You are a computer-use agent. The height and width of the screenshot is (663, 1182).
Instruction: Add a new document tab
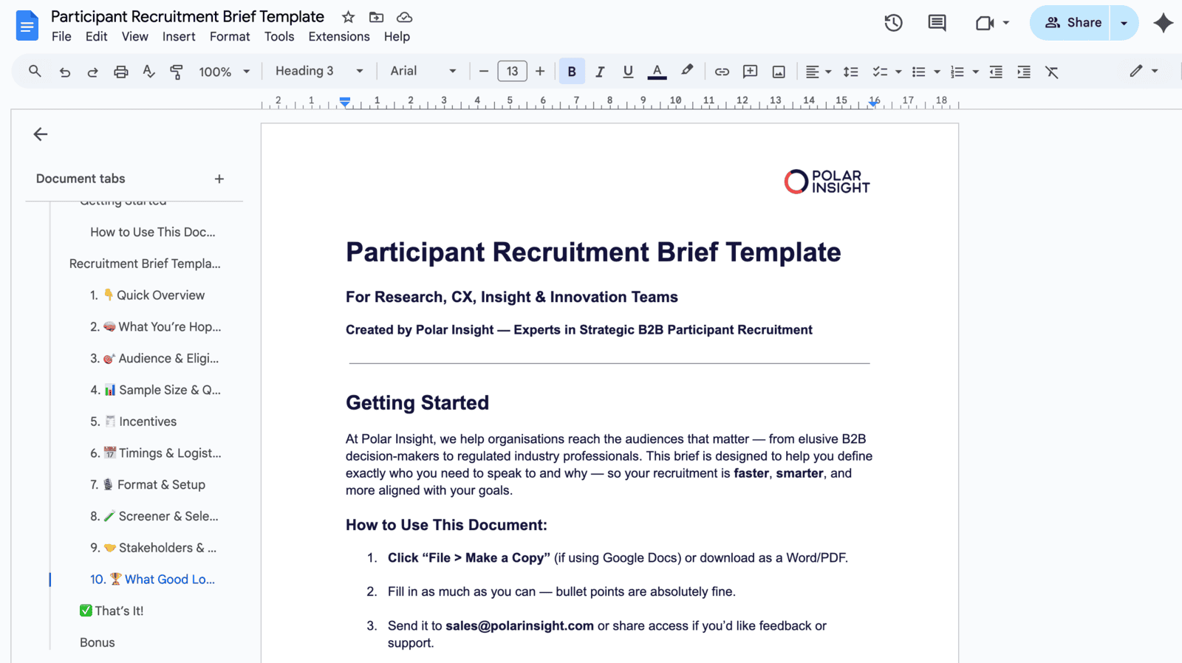coord(219,179)
